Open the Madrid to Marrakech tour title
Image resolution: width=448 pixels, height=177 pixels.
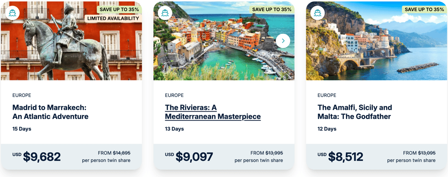(50, 112)
